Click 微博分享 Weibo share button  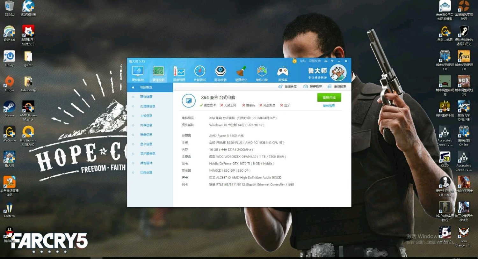point(287,86)
